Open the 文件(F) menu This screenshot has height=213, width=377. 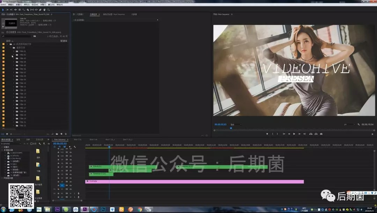[3, 5]
